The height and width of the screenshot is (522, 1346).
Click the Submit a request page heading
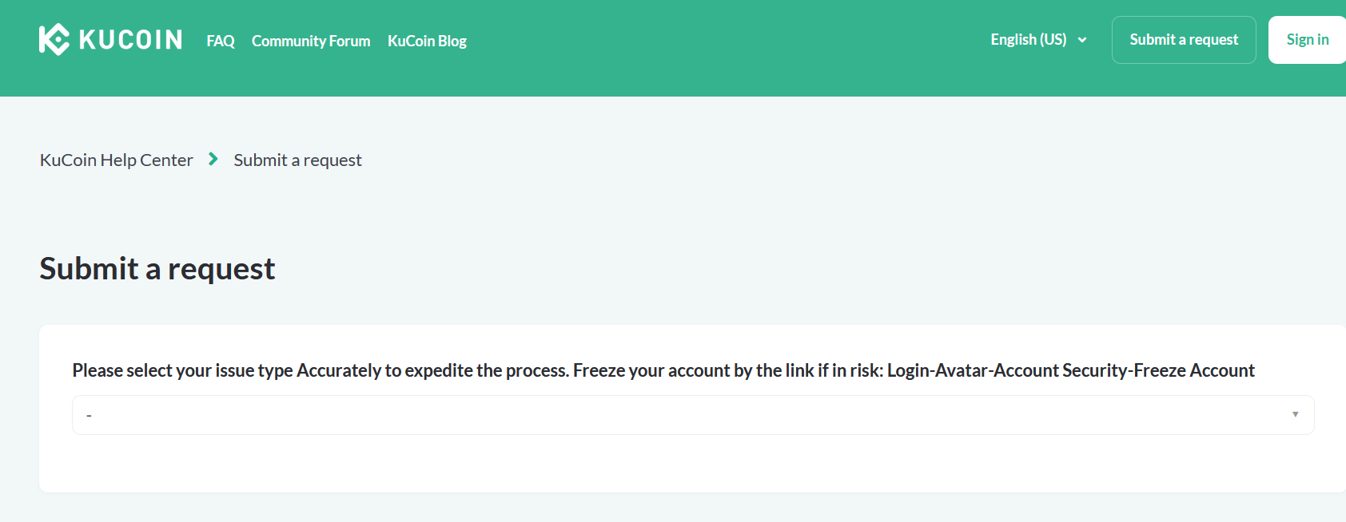(x=157, y=268)
